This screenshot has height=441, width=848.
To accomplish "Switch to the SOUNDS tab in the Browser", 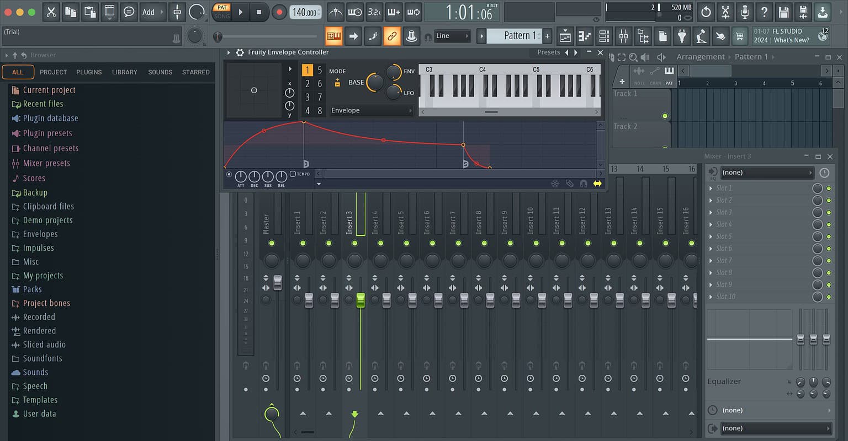I will (160, 72).
